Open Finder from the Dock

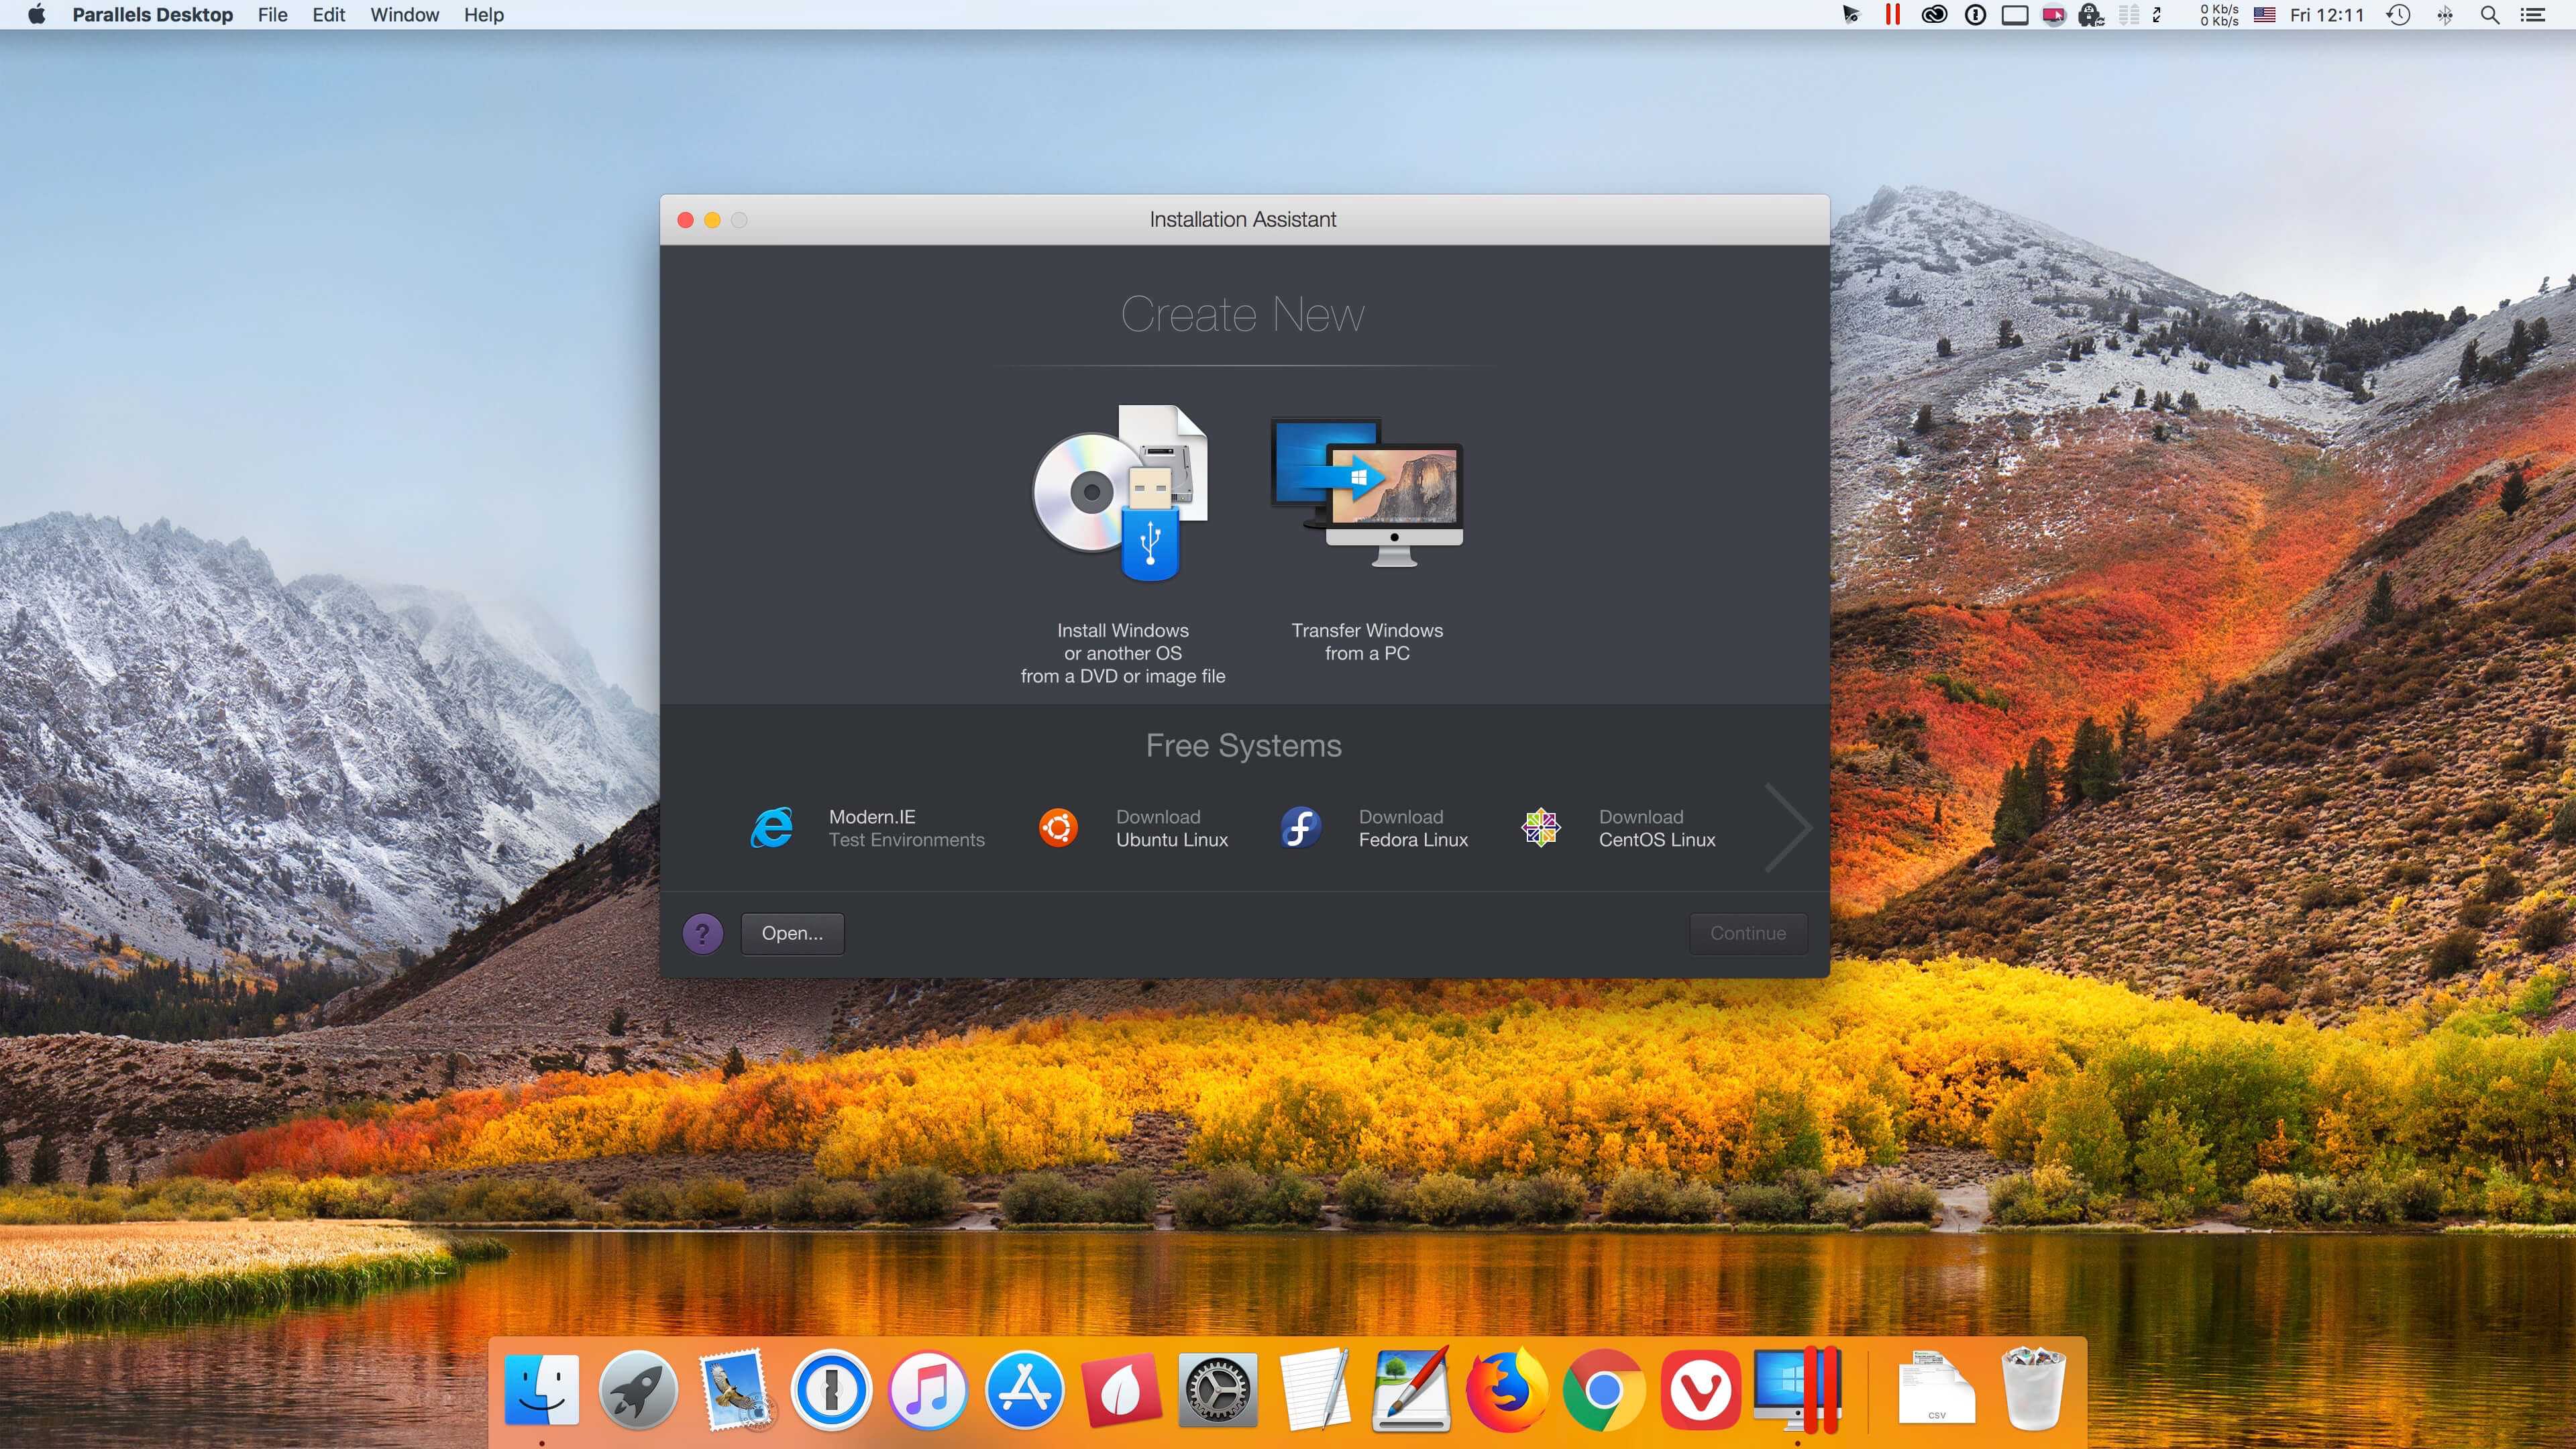click(541, 1390)
